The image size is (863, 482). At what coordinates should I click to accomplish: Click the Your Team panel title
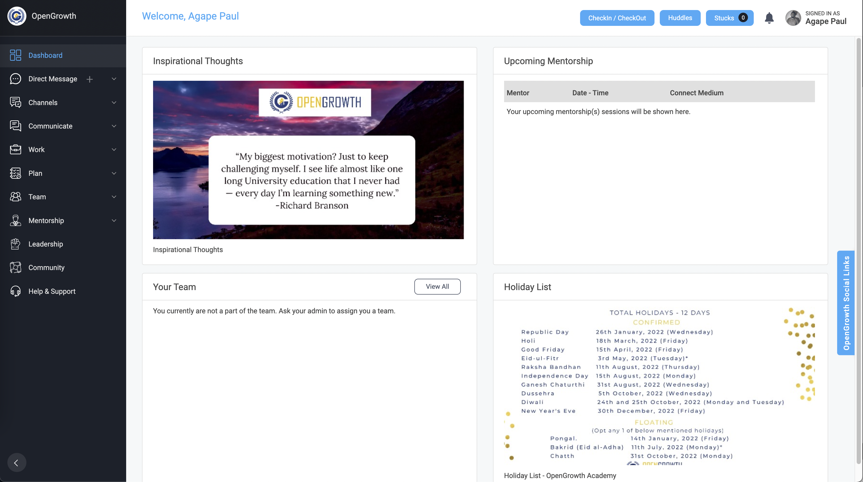point(174,287)
